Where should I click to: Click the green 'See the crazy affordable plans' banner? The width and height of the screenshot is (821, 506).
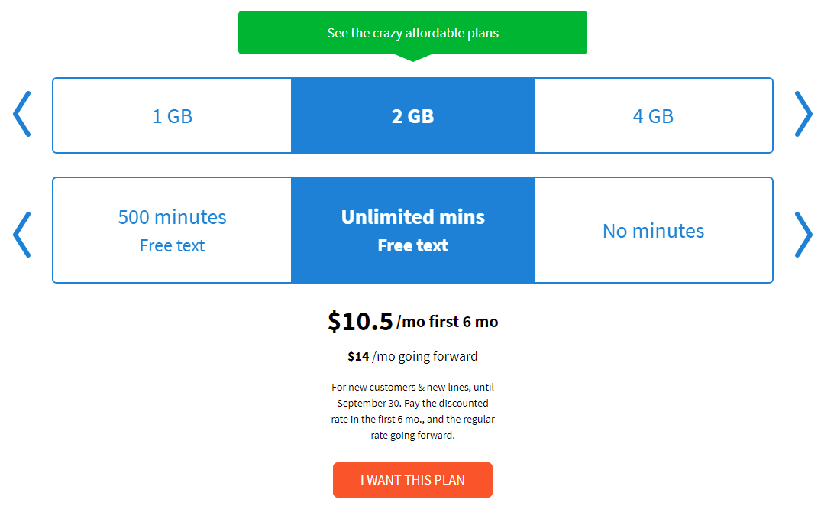tap(412, 33)
